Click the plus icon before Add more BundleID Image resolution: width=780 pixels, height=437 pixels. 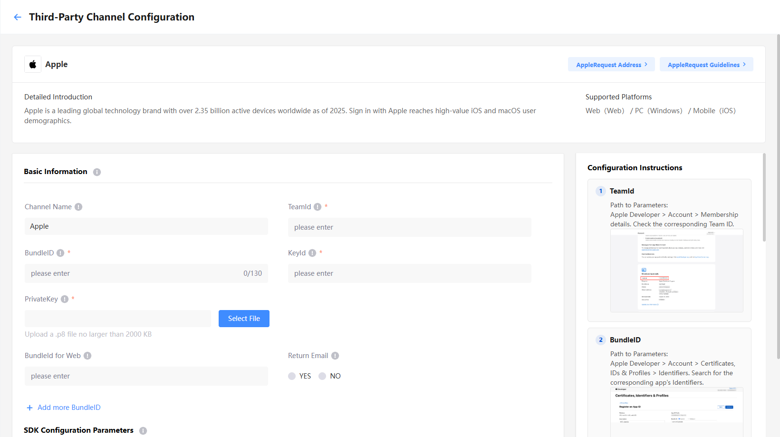tap(29, 408)
